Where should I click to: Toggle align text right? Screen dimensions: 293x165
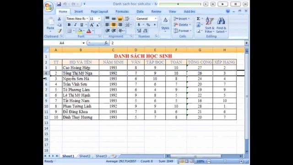(x=120, y=25)
